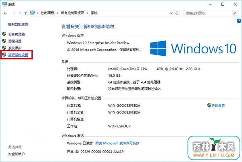
Task: Click the Windows 10 Enterprise Insider Preview text
Action: [x=98, y=43]
